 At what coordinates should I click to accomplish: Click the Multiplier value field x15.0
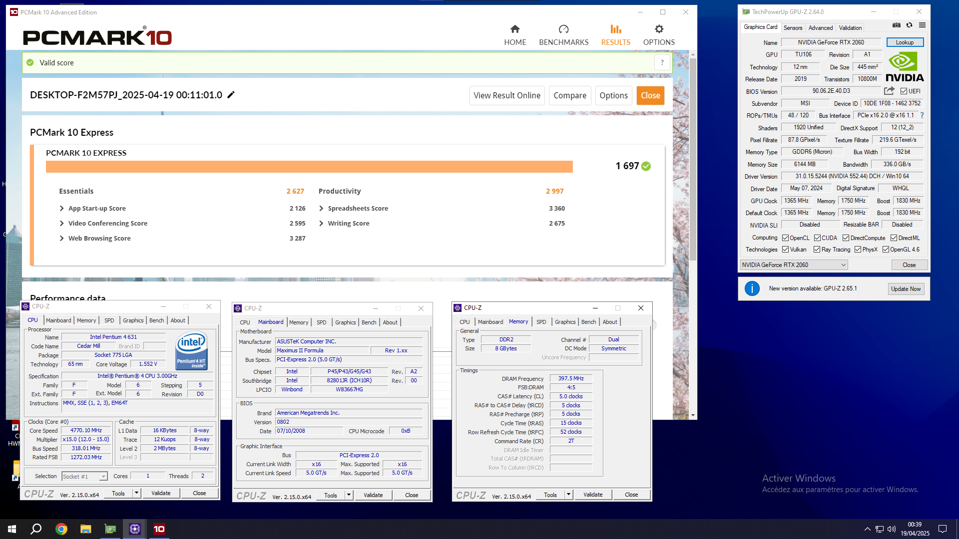(x=86, y=440)
